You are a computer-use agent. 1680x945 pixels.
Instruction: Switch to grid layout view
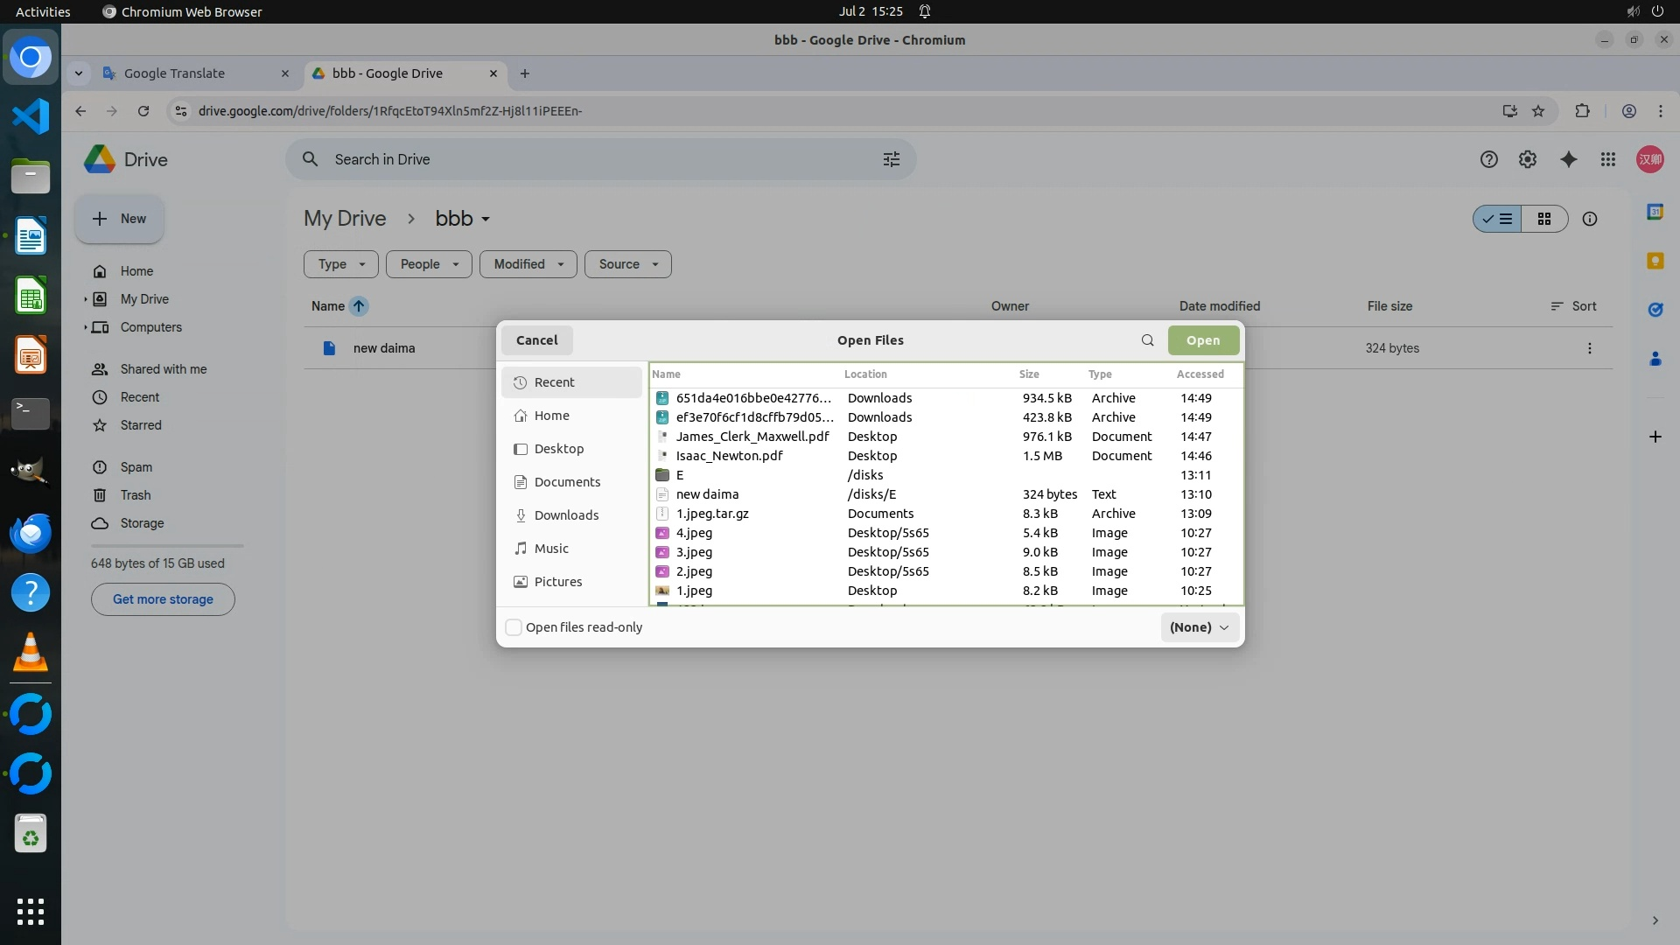click(x=1543, y=219)
